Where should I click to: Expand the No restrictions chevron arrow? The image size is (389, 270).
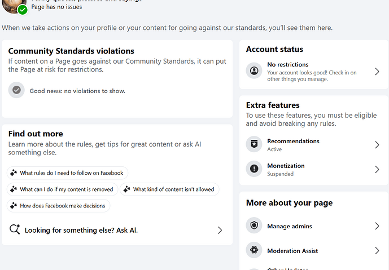tap(377, 72)
